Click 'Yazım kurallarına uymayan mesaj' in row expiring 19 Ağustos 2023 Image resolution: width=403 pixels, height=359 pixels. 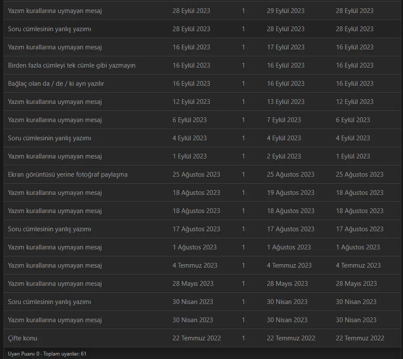[55, 193]
